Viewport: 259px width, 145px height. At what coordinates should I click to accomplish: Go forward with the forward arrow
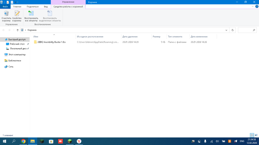(9, 30)
